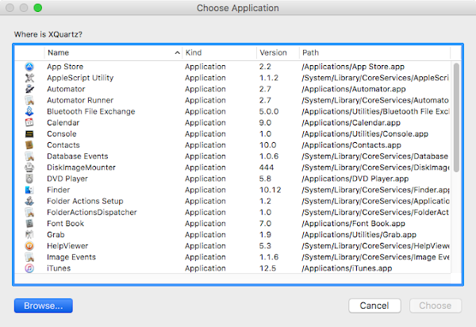
Task: Select Automator Runner name text
Action: tap(80, 100)
